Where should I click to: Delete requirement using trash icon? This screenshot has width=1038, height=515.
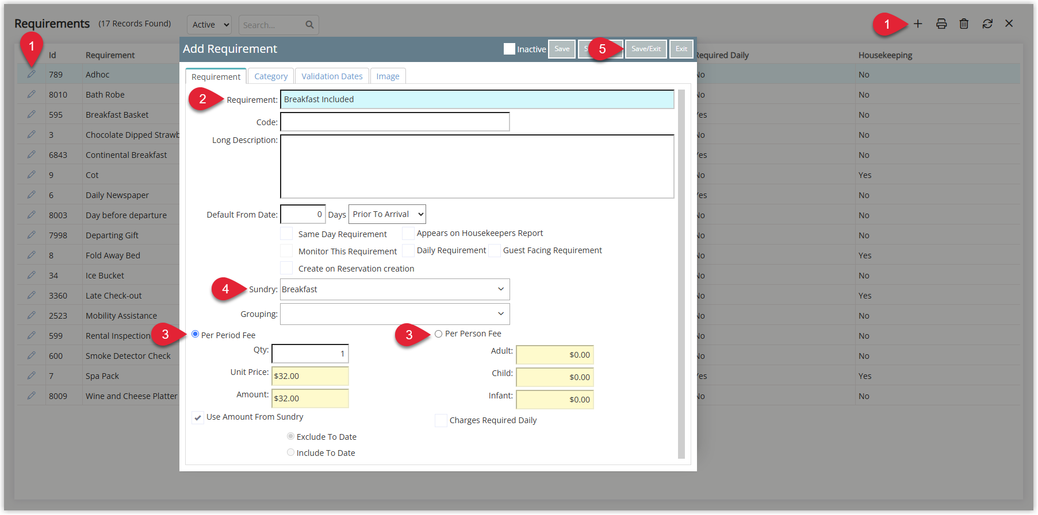click(x=964, y=24)
